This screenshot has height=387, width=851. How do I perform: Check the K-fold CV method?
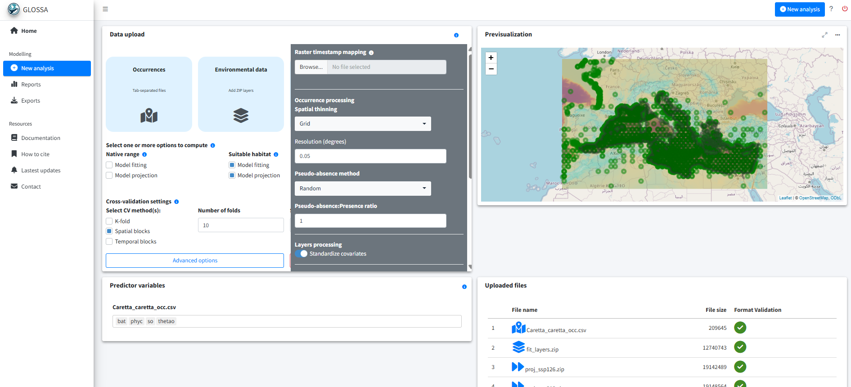109,221
